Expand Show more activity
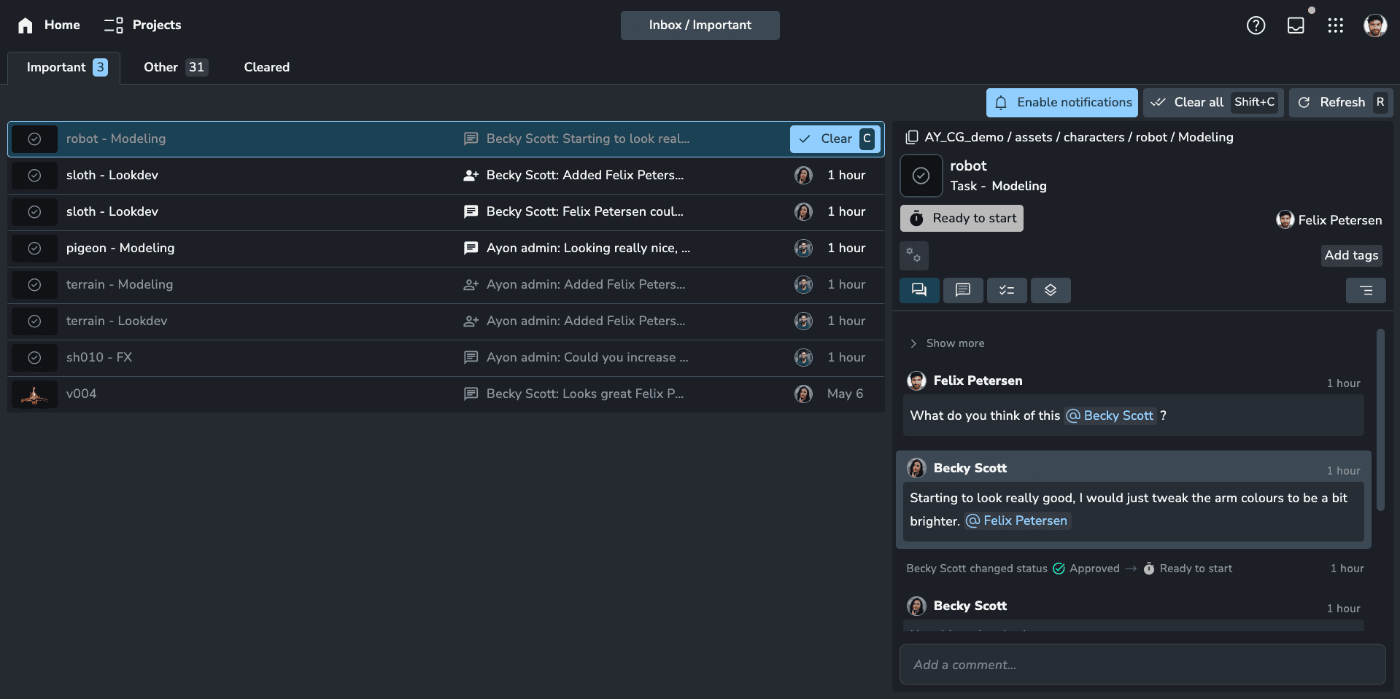 click(x=947, y=343)
